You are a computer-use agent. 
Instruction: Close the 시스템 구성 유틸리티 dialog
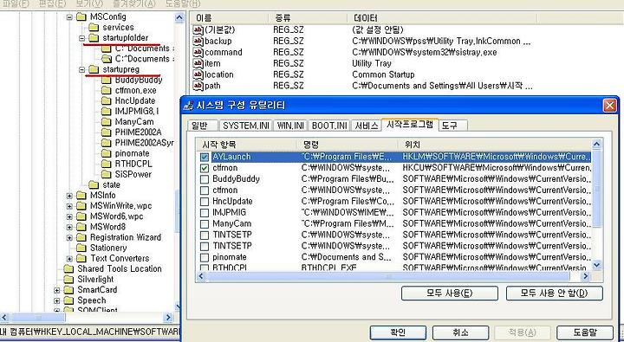(x=609, y=106)
